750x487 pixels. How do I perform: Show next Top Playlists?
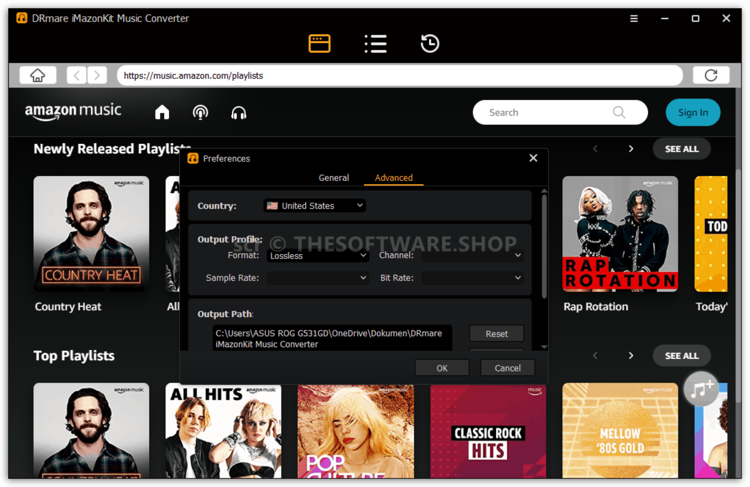pyautogui.click(x=631, y=355)
